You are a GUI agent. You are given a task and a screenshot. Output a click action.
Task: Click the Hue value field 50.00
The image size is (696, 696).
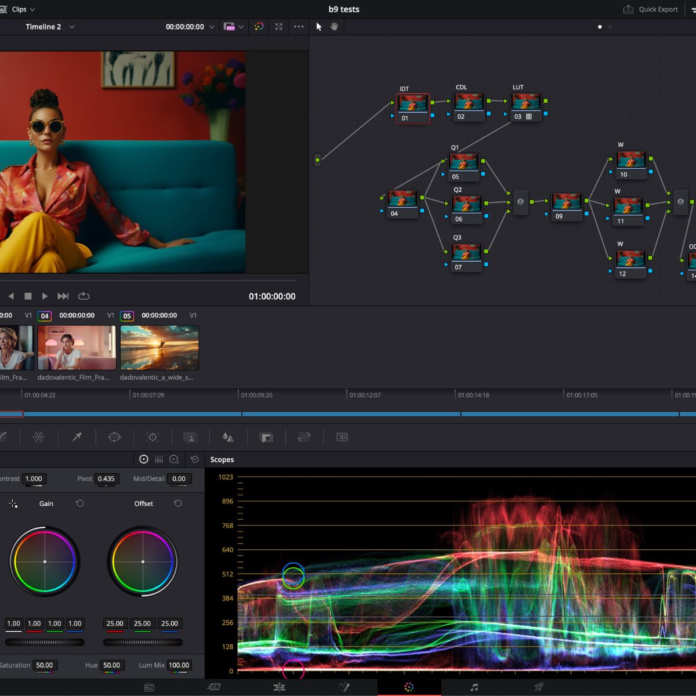111,665
